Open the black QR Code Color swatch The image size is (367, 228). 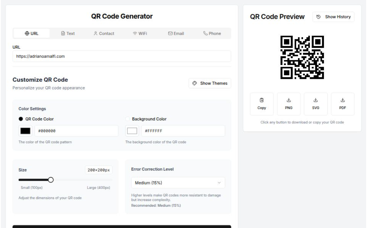25,131
